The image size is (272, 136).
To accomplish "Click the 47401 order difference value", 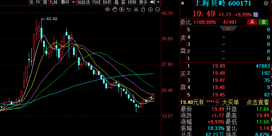I will tap(230, 22).
